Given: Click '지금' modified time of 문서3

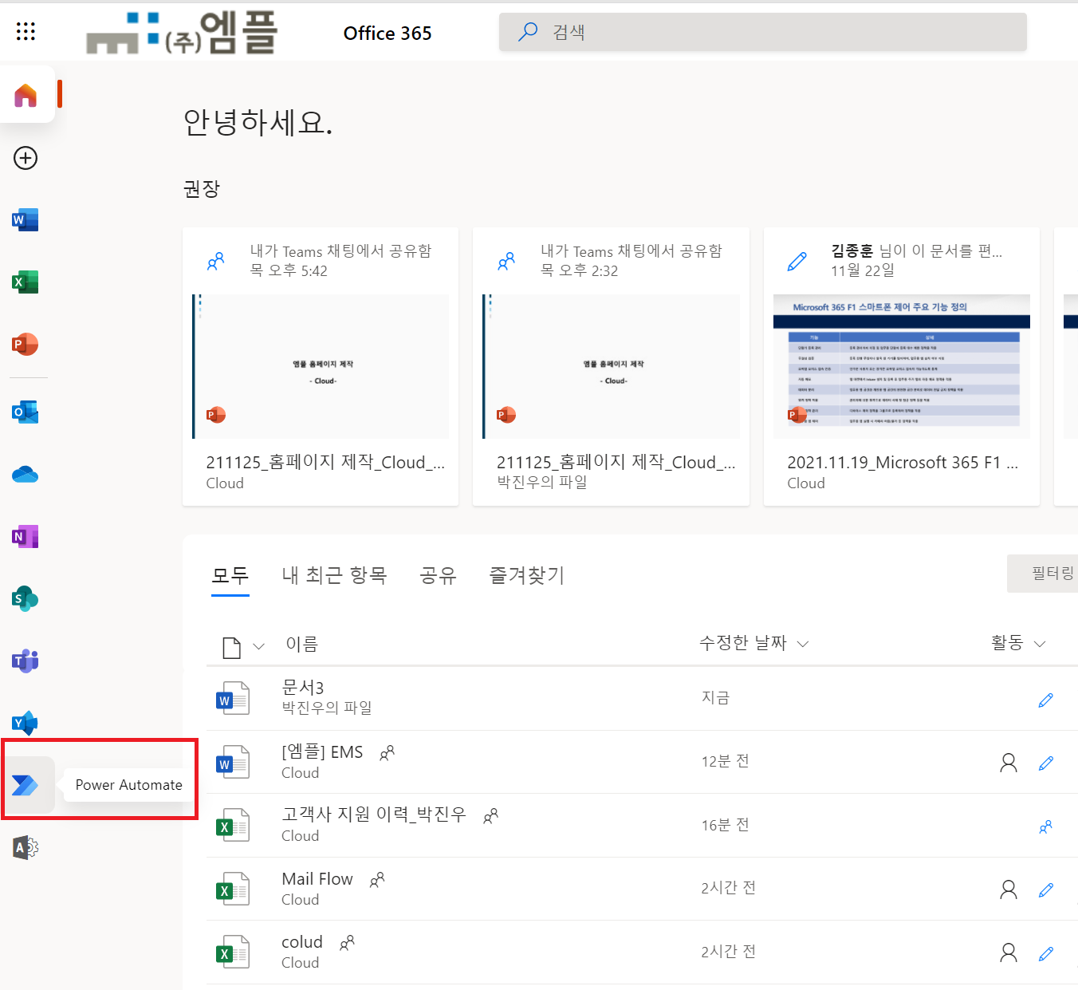Looking at the screenshot, I should 715,698.
